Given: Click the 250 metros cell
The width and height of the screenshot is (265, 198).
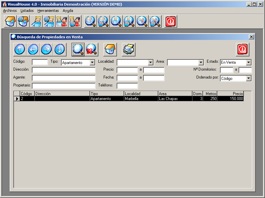Looking at the screenshot, I should (x=210, y=99).
